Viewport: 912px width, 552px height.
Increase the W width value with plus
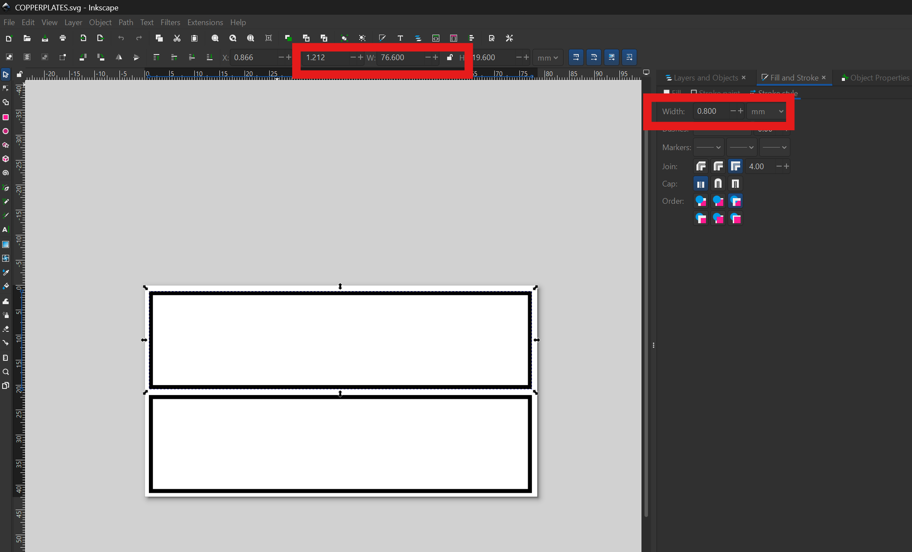pos(435,57)
